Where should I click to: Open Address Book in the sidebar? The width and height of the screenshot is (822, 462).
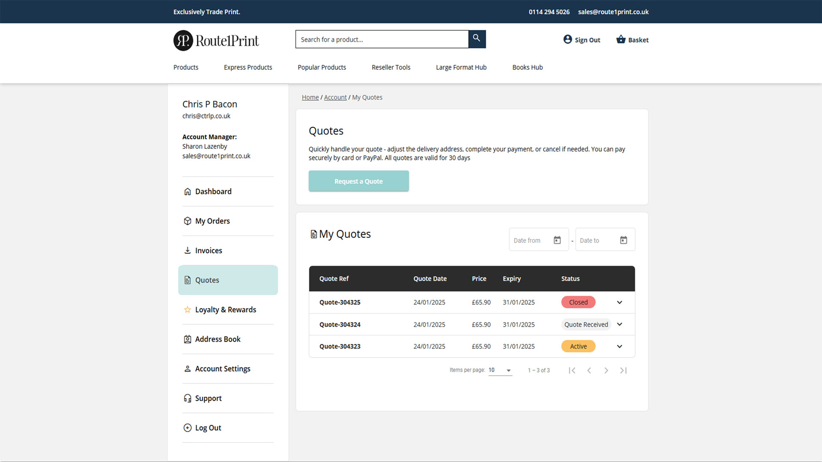[x=228, y=339]
